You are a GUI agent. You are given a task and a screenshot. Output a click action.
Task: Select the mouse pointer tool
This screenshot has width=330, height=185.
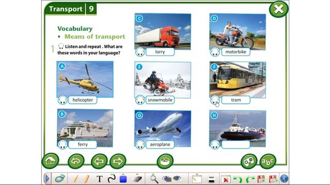[60, 179]
